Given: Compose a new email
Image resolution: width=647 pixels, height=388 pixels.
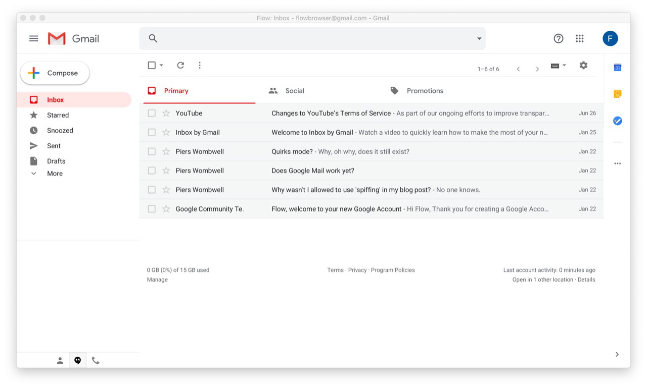Looking at the screenshot, I should pyautogui.click(x=55, y=73).
